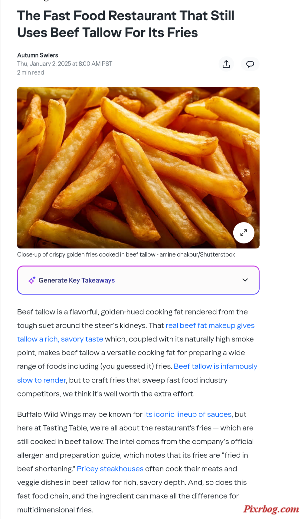The width and height of the screenshot is (305, 519).
Task: Click the Shutterstock image caption
Action: click(x=126, y=255)
